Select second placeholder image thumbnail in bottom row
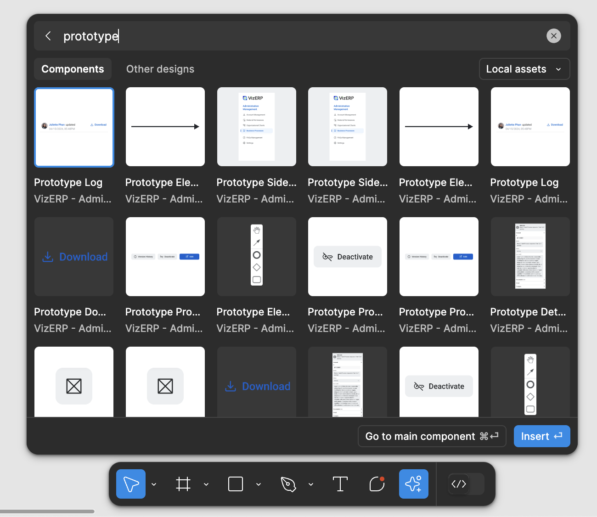The image size is (597, 517). 165,382
